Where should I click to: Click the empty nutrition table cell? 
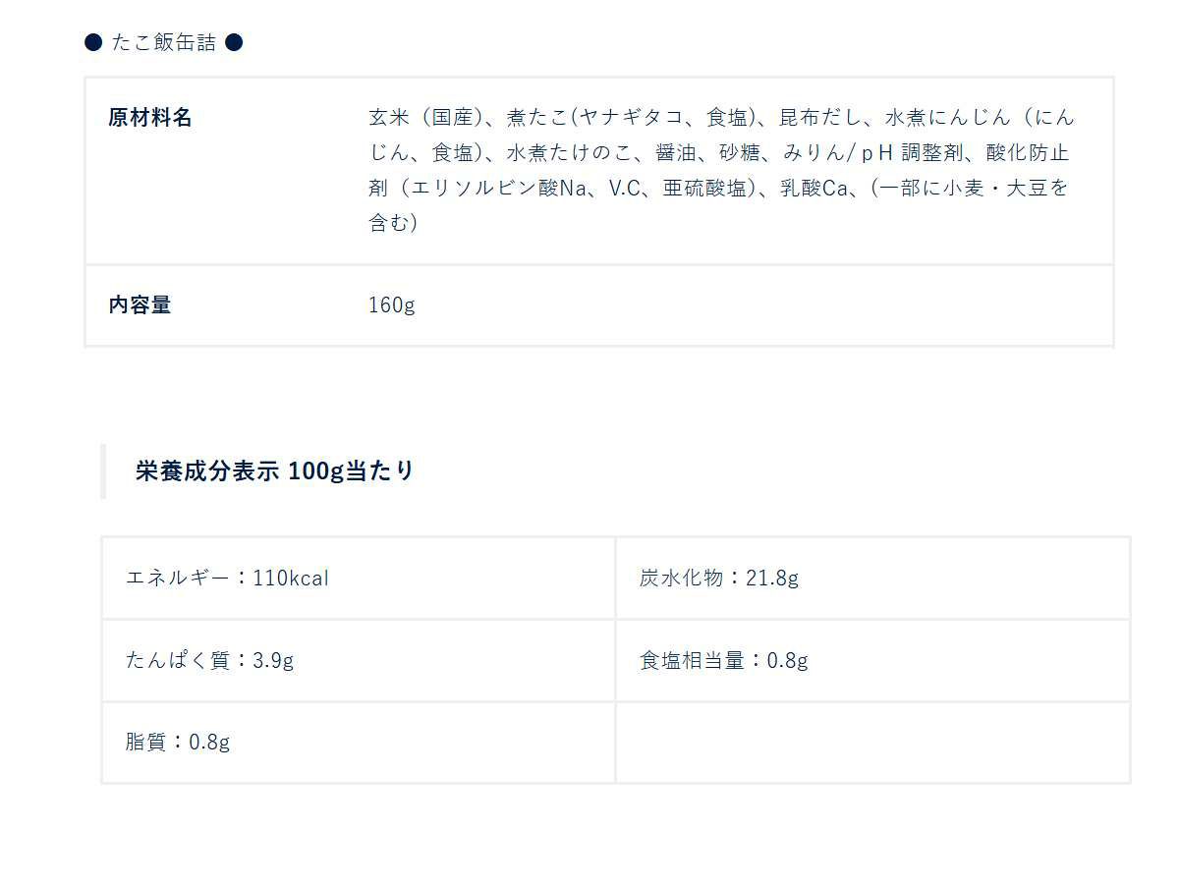tap(872, 743)
